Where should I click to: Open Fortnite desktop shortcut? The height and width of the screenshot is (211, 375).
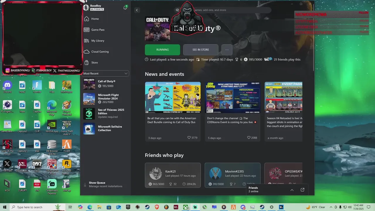tap(37, 87)
